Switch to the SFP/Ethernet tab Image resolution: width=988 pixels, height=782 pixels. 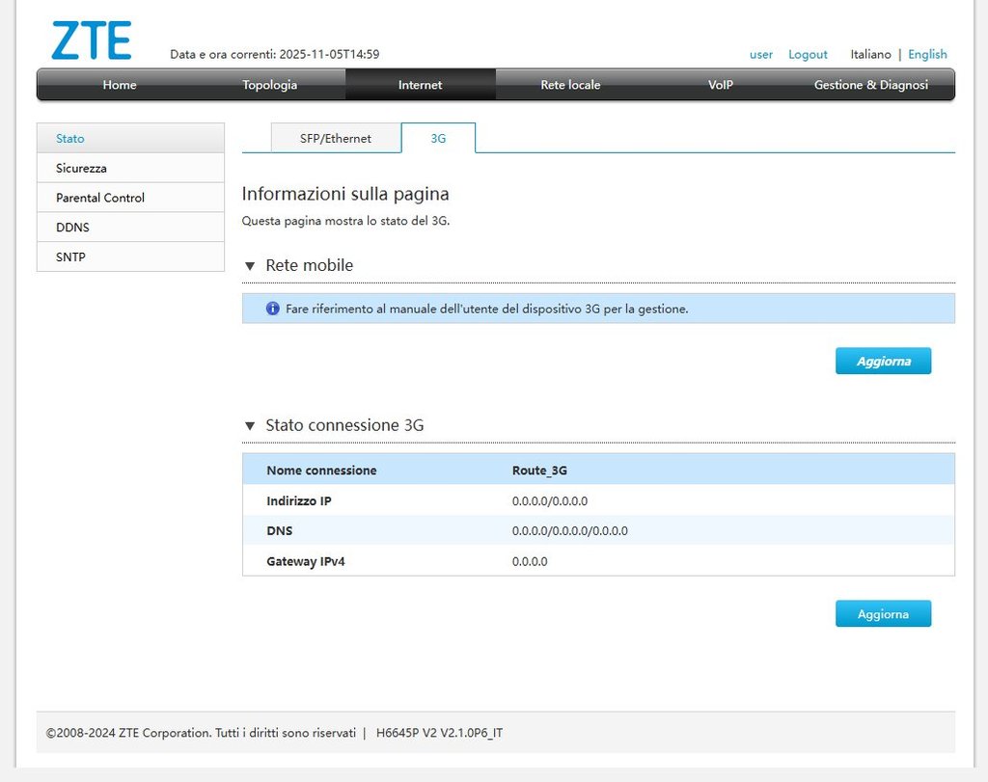coord(335,139)
